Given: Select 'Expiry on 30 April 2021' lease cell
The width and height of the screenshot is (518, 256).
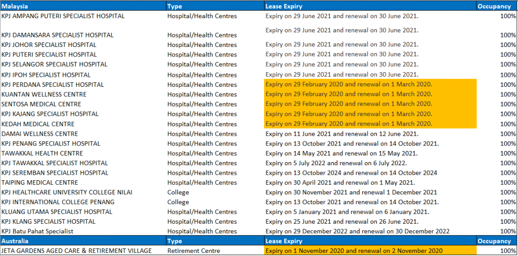Looking at the screenshot, I should [370, 182].
